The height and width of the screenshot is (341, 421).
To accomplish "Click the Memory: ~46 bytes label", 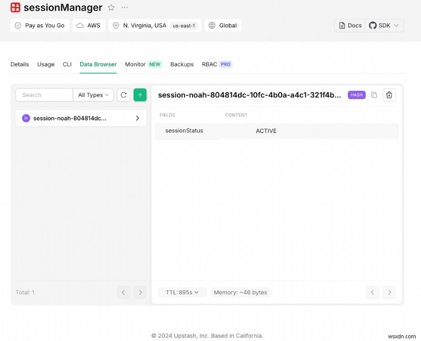I will 240,292.
